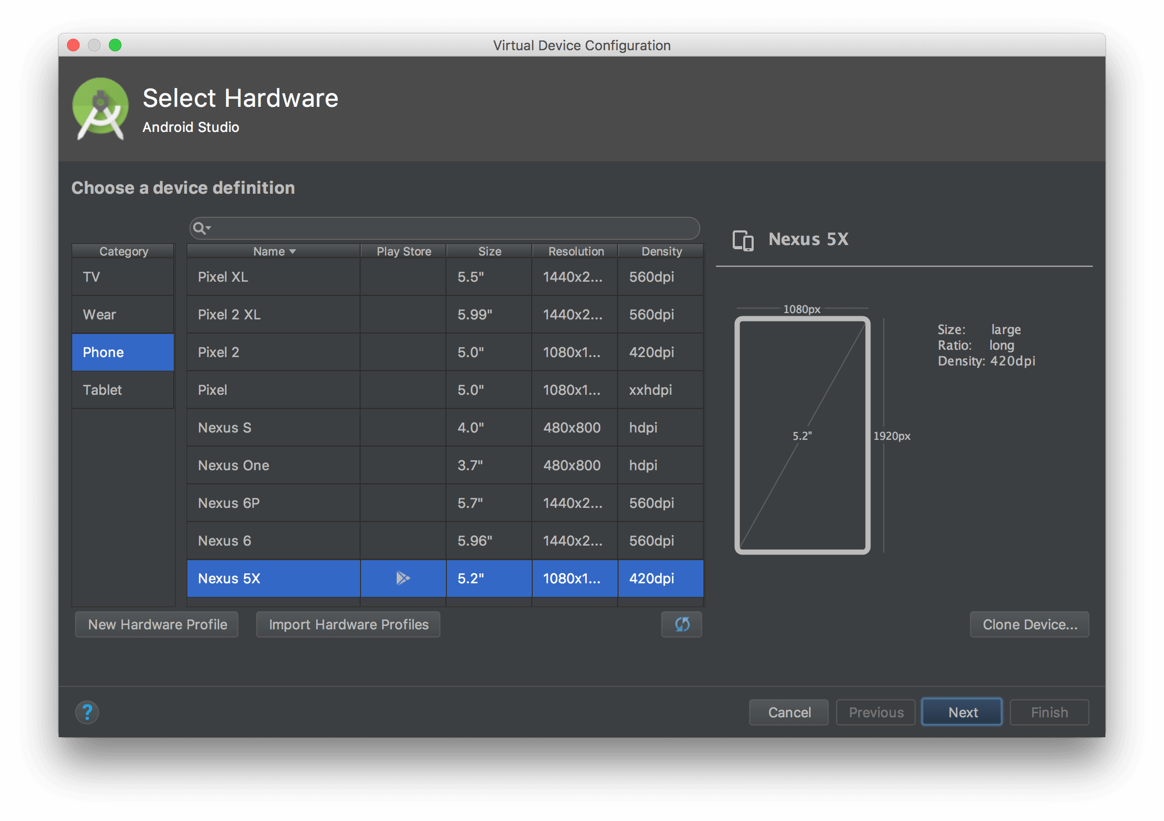Click the 5.2" size cell in the Nexus 5X row
Screen dimensions: 1164x821
pos(489,579)
